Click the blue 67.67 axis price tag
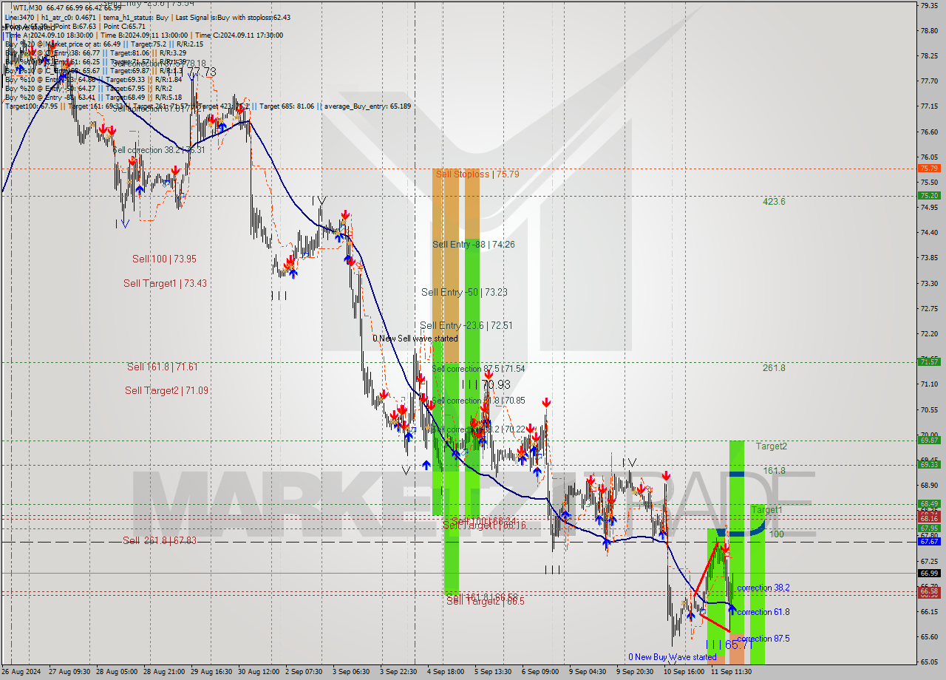Screen dimensions: 946x680 pos(928,541)
